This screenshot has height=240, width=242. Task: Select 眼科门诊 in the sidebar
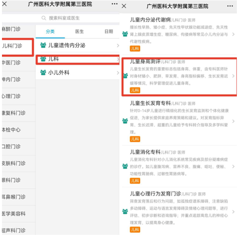pyautogui.click(x=11, y=180)
